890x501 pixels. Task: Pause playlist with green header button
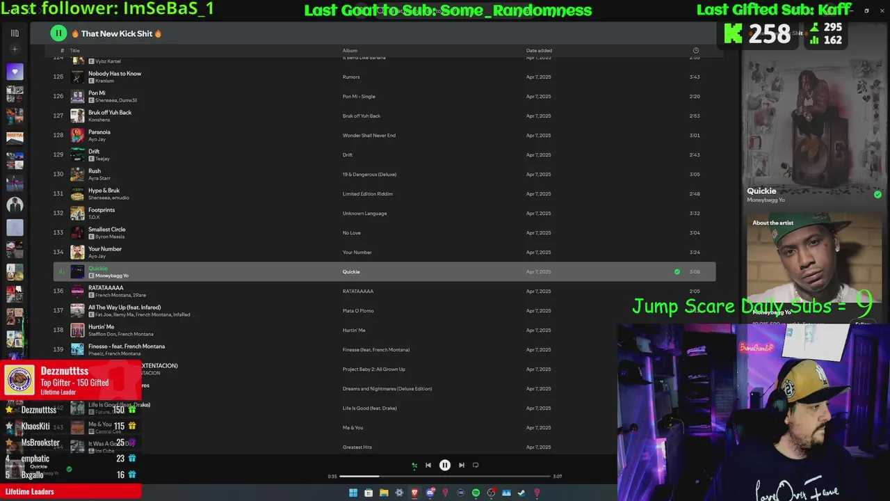58,33
